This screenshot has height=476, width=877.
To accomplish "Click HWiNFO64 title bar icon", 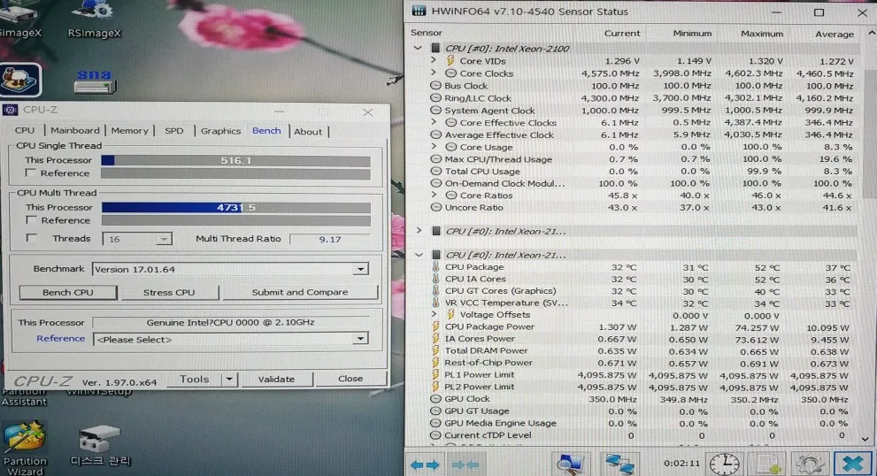I will pos(419,12).
